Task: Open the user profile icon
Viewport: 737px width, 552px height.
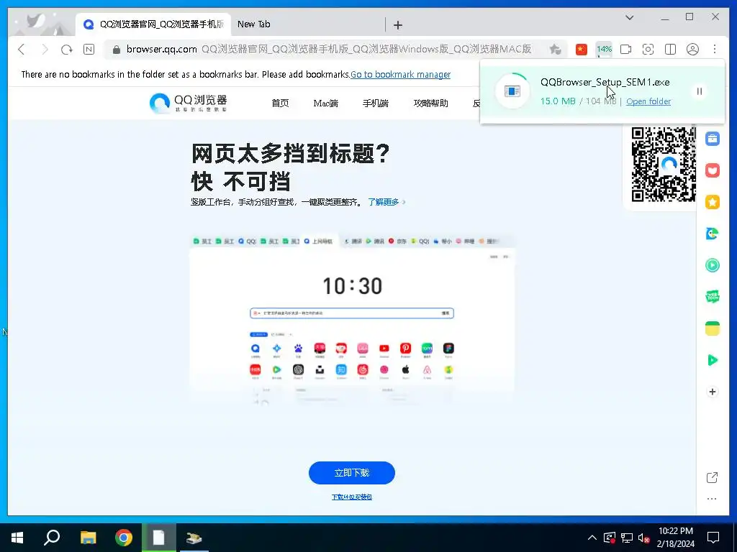Action: 692,50
